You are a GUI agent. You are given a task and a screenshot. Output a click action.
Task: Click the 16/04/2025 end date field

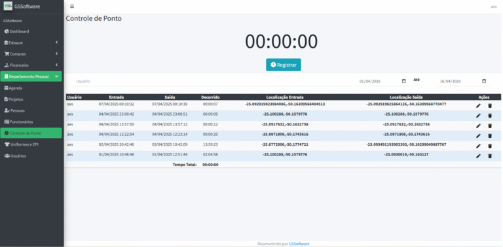click(x=463, y=81)
